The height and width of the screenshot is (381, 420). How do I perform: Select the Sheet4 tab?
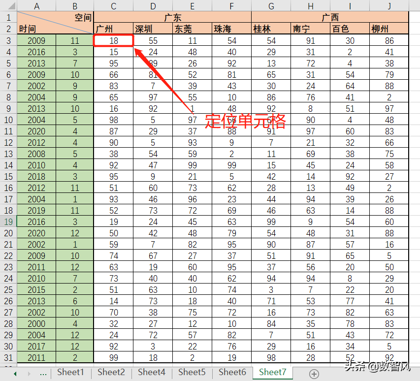(151, 373)
